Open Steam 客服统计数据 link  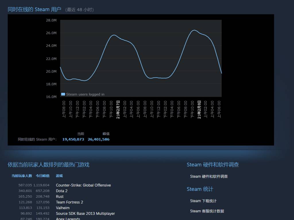(x=207, y=211)
